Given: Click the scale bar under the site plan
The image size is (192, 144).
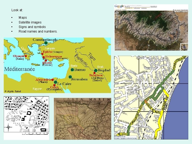Looking at the screenshot, I should point(35,134).
